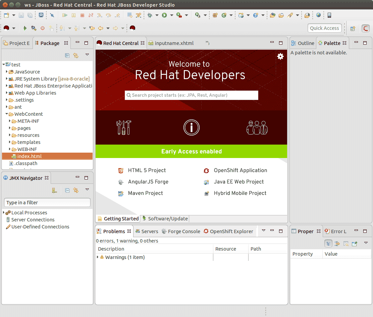
Task: Toggle Link with Editor in Package Explorer
Action: pyautogui.click(x=76, y=55)
